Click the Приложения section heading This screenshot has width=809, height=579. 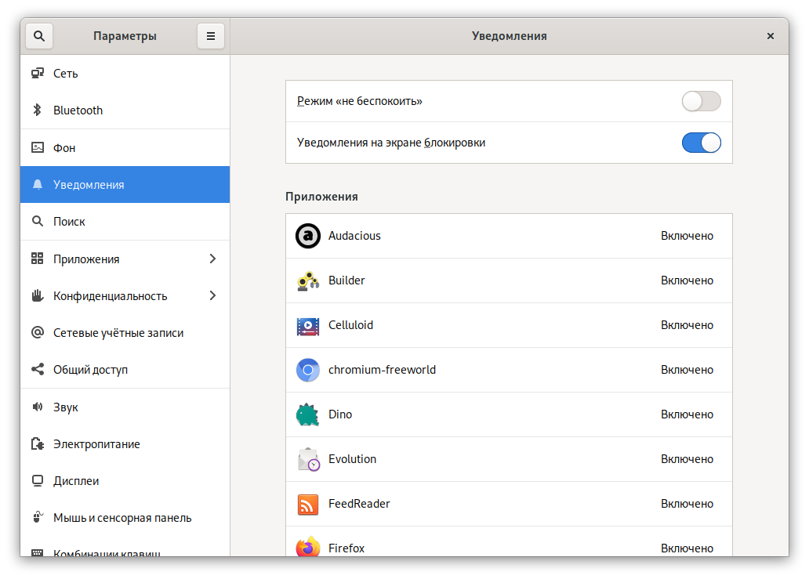pyautogui.click(x=321, y=197)
